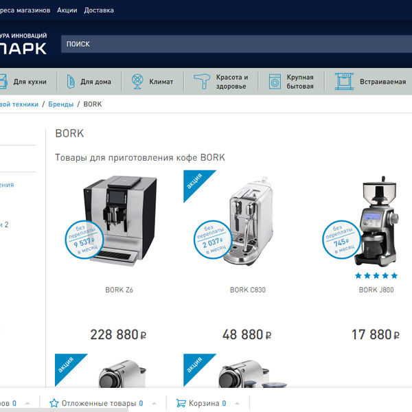
Task: Click the 48 880 ₽ price
Action: tap(247, 335)
